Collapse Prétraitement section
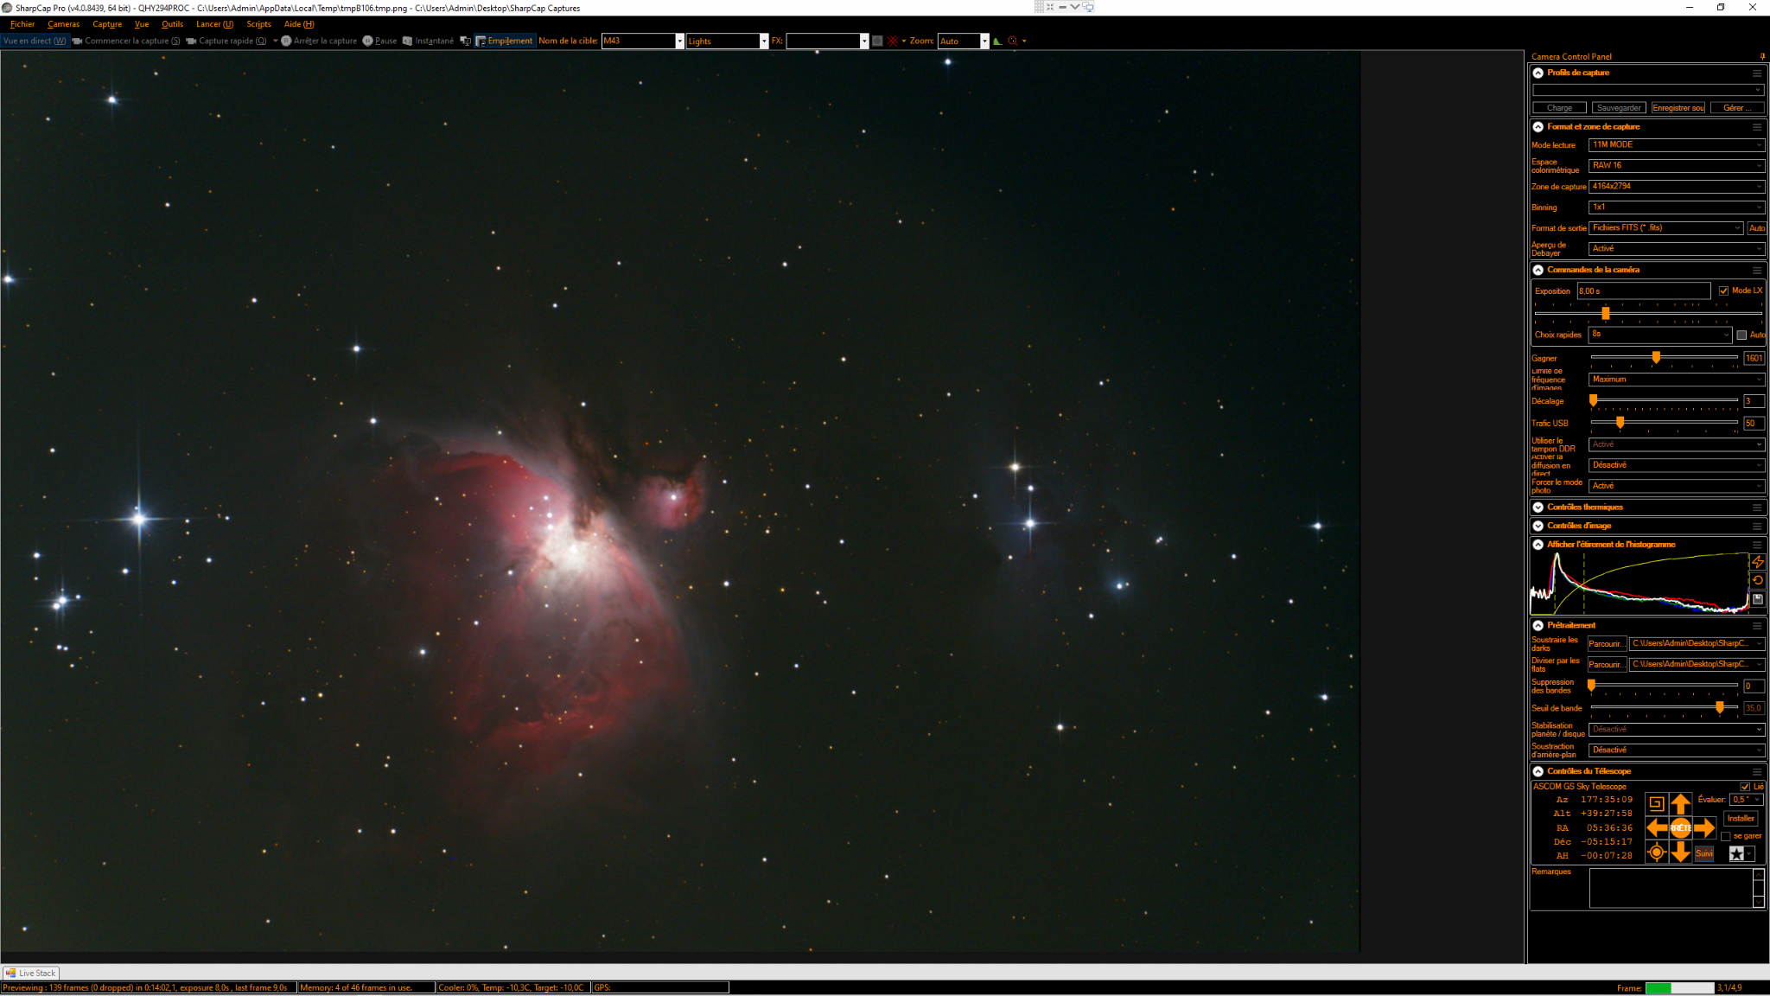 pos(1538,625)
